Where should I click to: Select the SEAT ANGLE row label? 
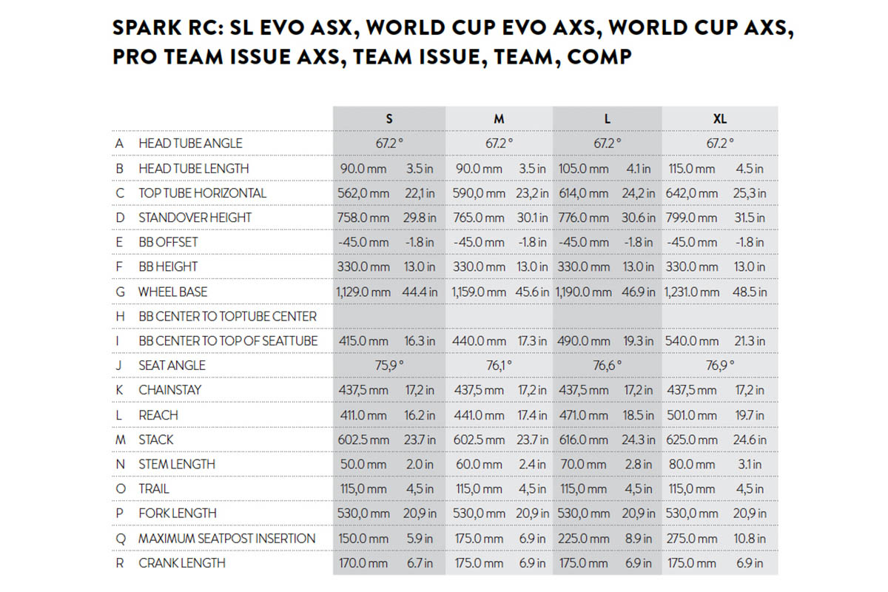click(x=172, y=366)
